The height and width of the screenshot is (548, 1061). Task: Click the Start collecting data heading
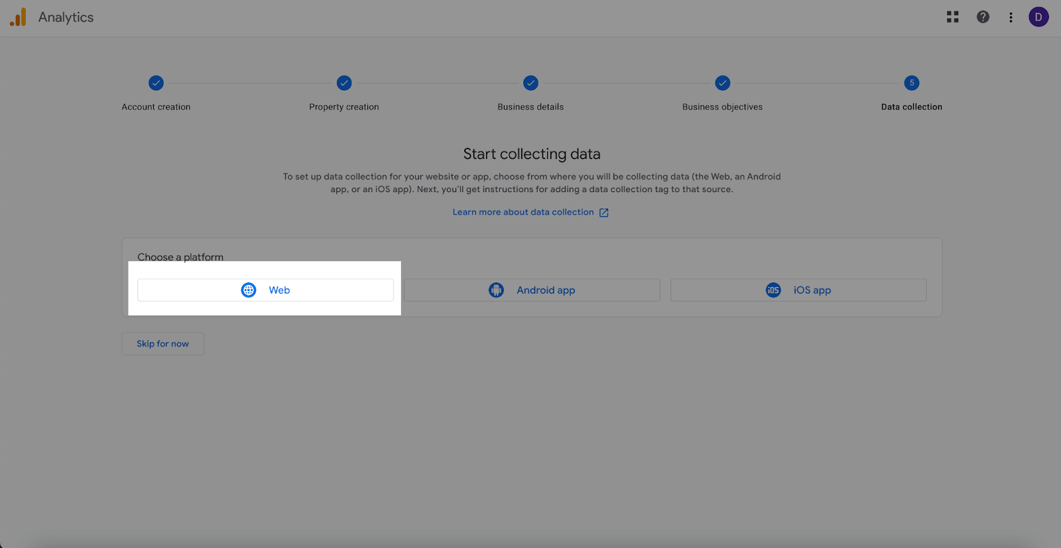tap(532, 154)
